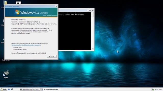163x91 pixels.
Task: Click 'Windows Vista Style' text line
Action: [20, 50]
